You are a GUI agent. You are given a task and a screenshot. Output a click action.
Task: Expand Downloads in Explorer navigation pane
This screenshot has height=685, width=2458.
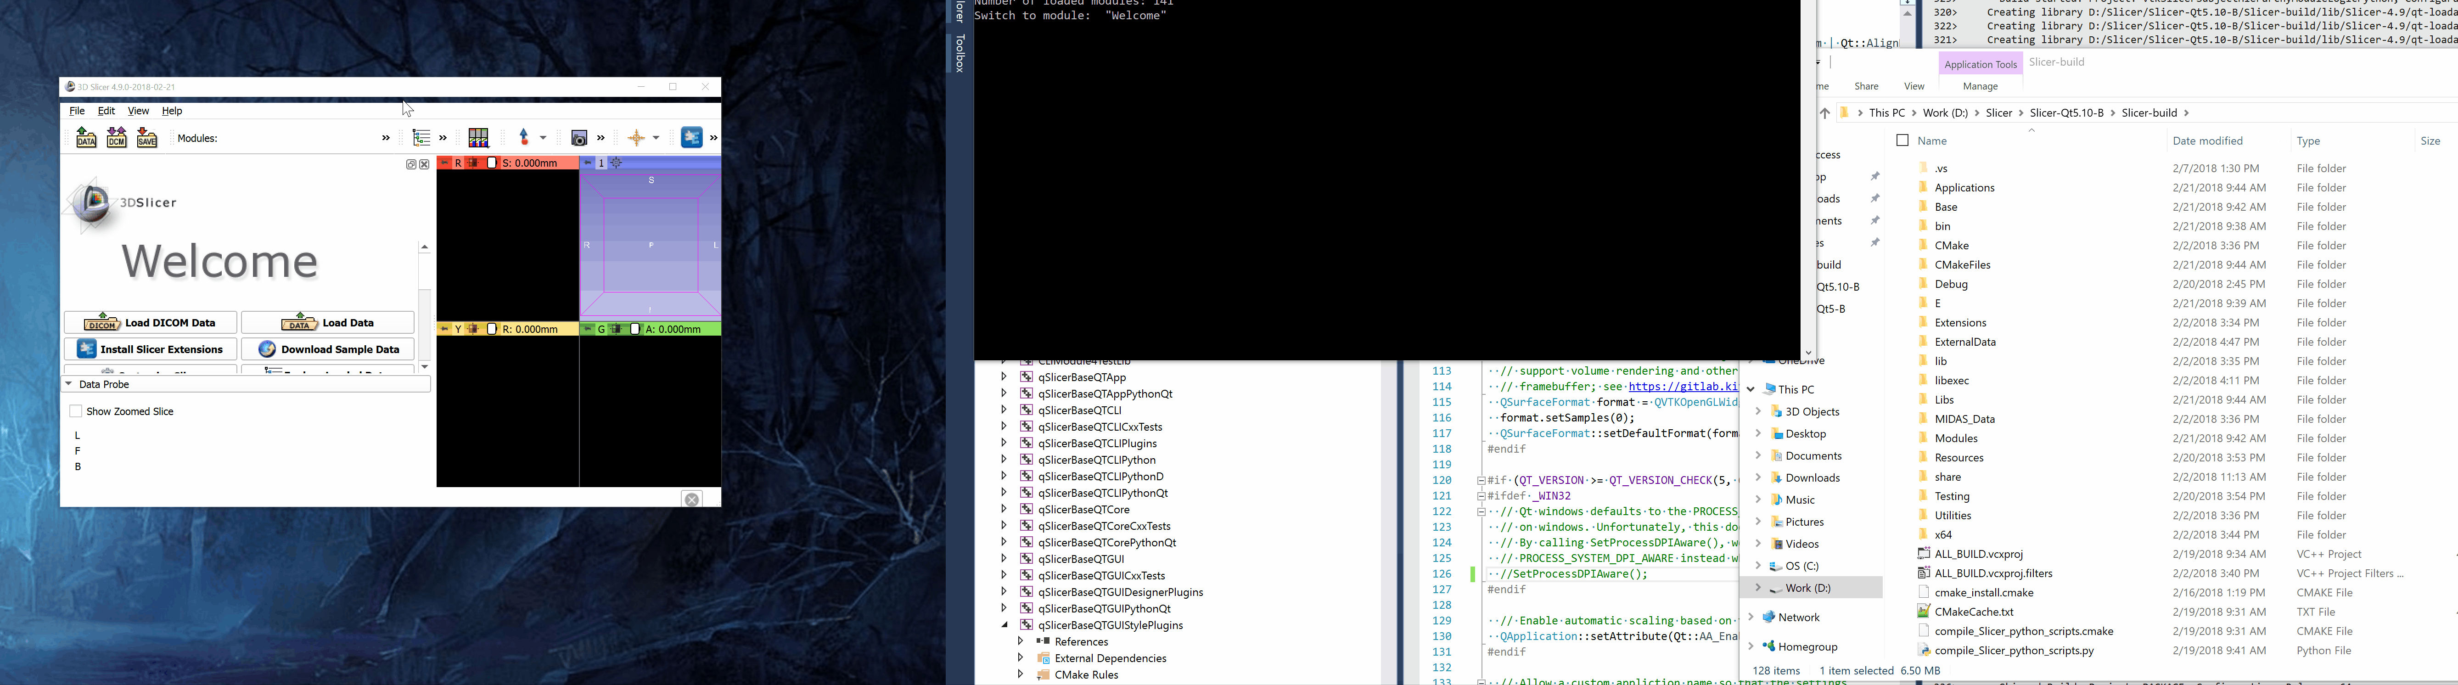[x=1759, y=477]
